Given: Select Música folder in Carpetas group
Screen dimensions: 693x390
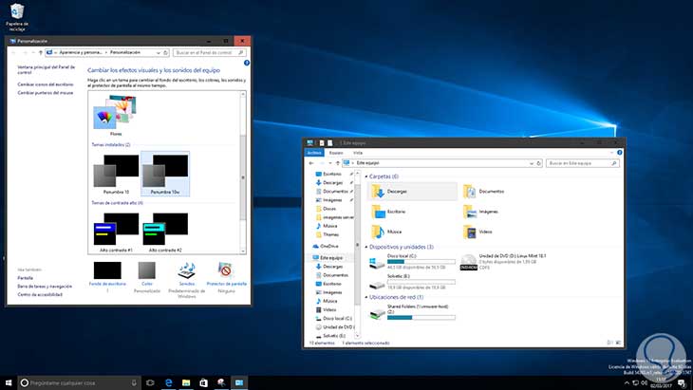Looking at the screenshot, I should (x=386, y=232).
